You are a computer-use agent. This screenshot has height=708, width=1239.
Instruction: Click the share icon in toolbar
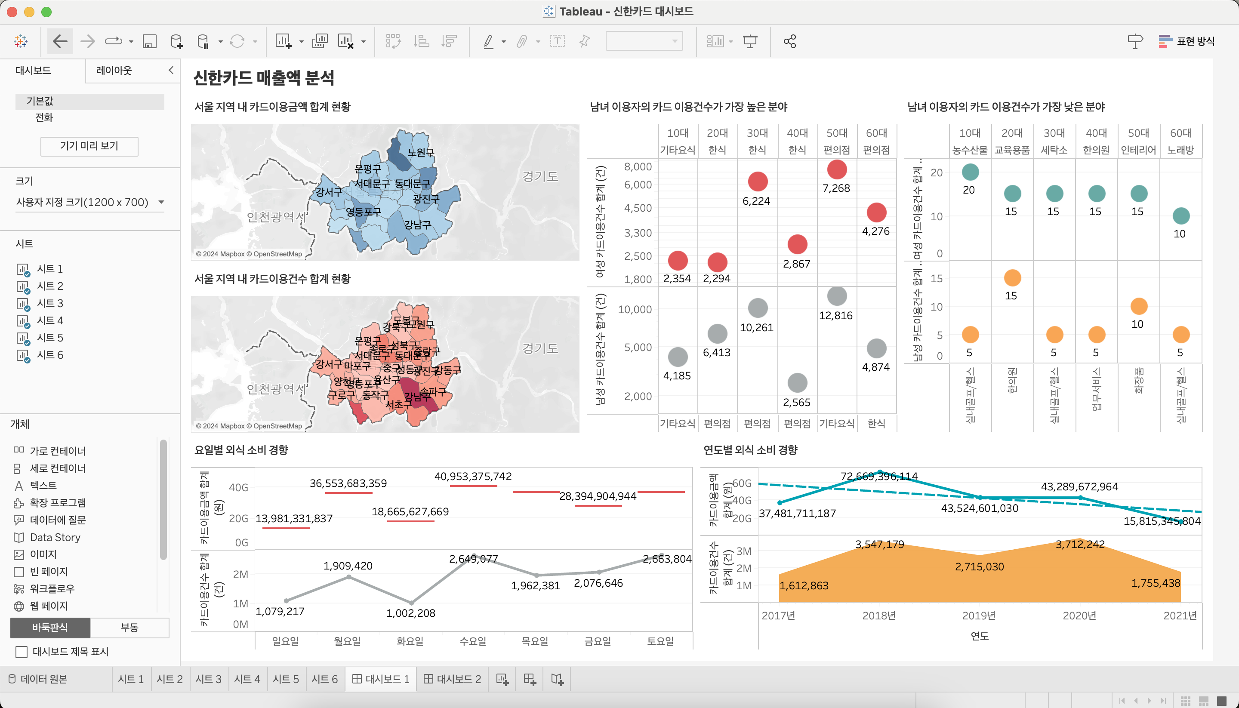(x=790, y=41)
